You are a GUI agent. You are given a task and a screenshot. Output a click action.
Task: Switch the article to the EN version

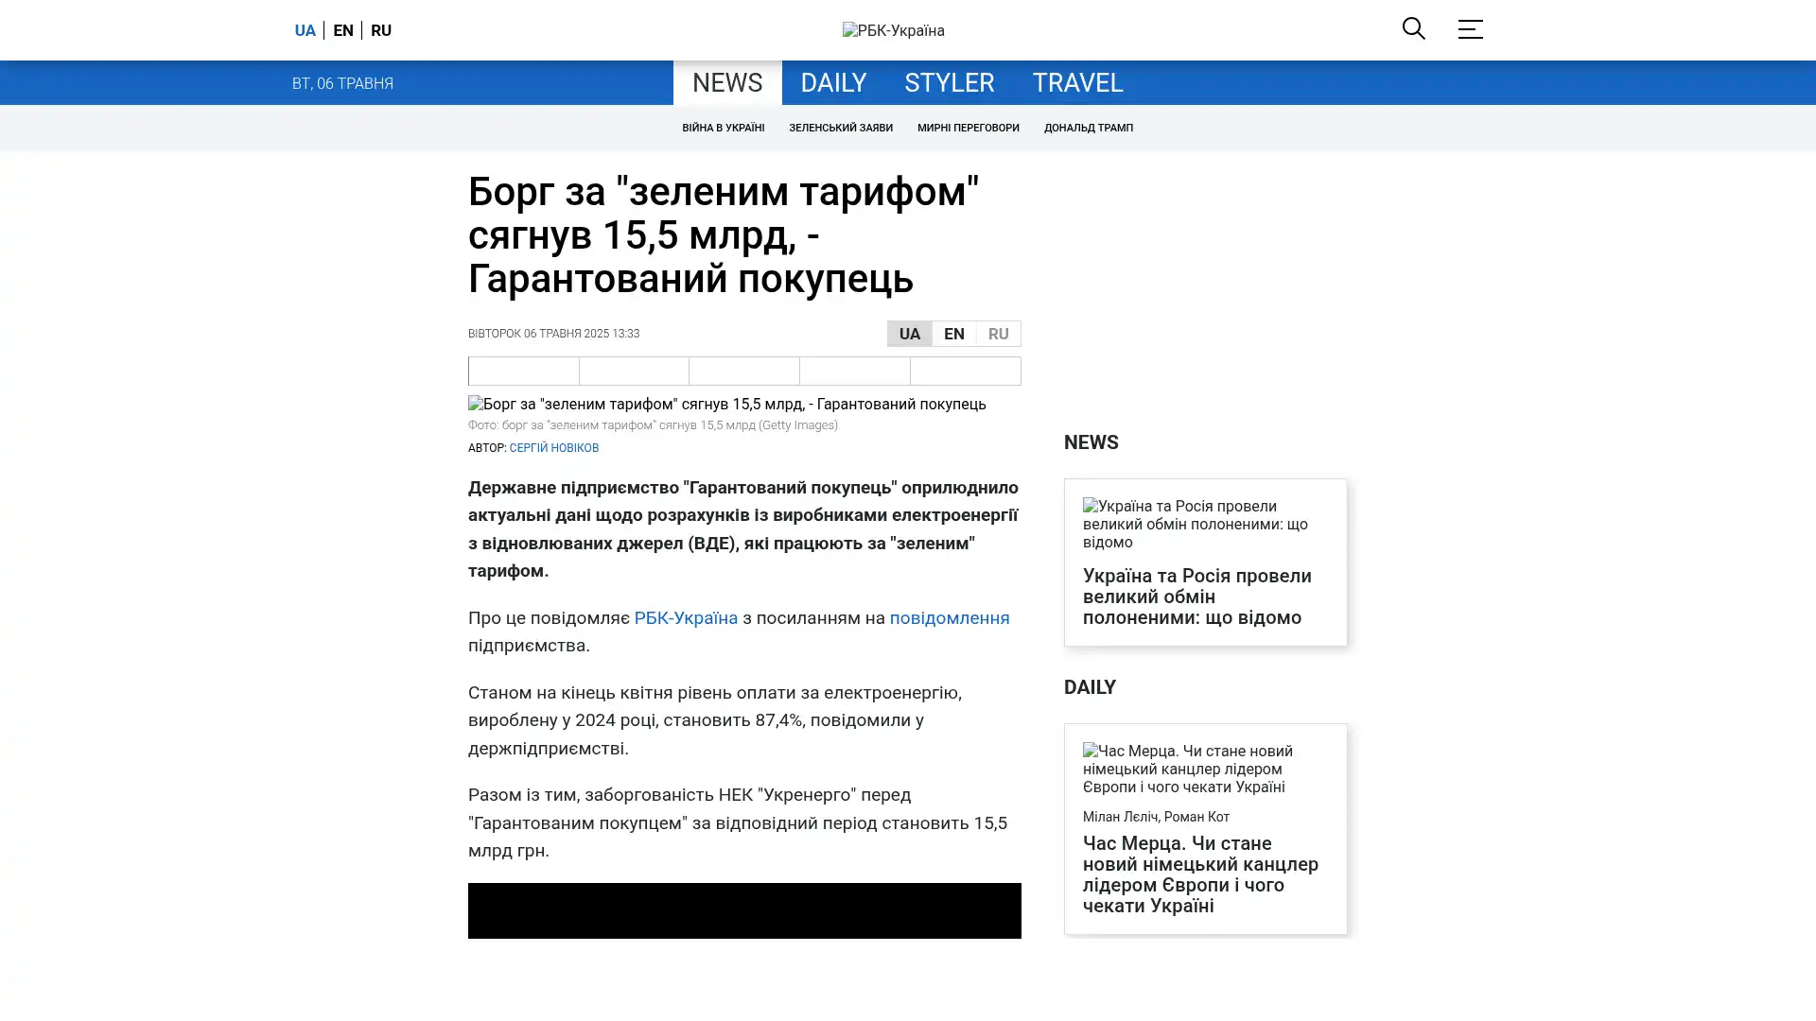point(953,334)
